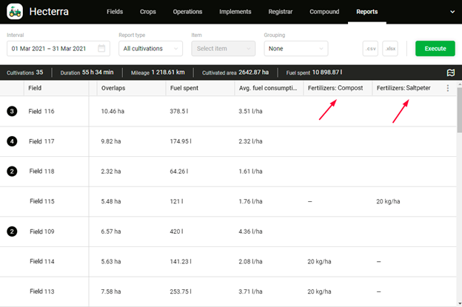The image size is (462, 307).
Task: Click the Interval date range field
Action: point(52,49)
